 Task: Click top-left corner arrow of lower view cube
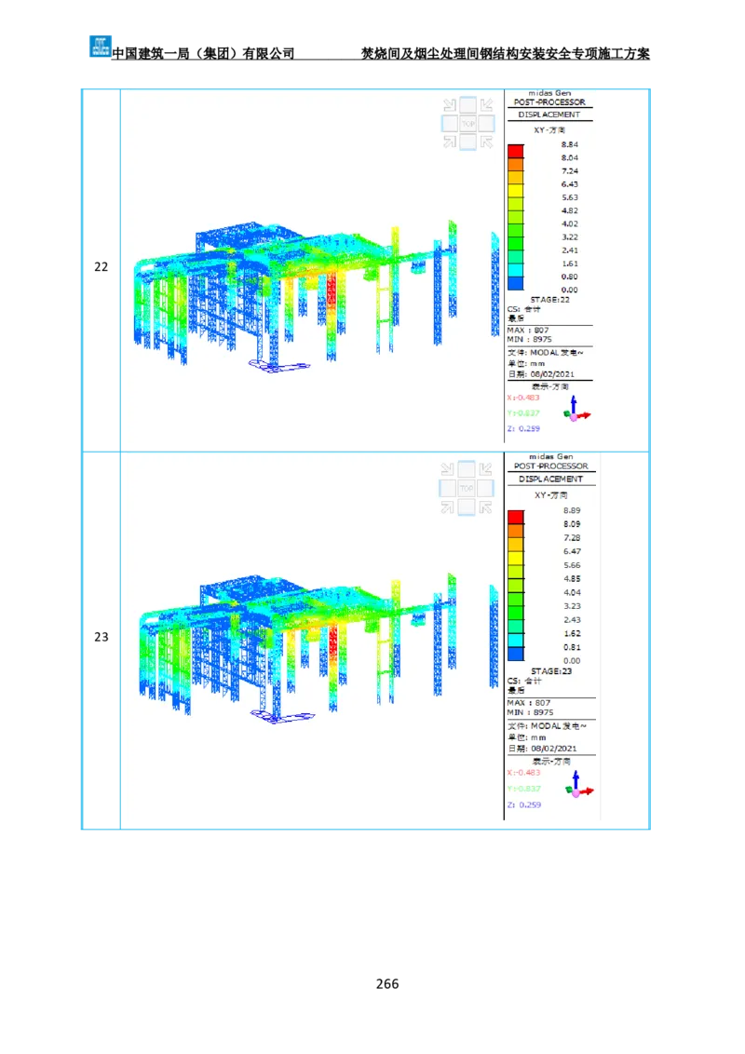coord(450,469)
